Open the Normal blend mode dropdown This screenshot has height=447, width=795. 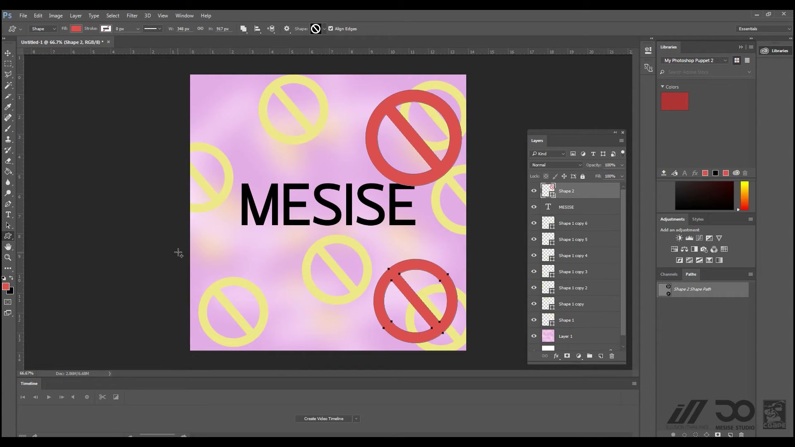(556, 165)
